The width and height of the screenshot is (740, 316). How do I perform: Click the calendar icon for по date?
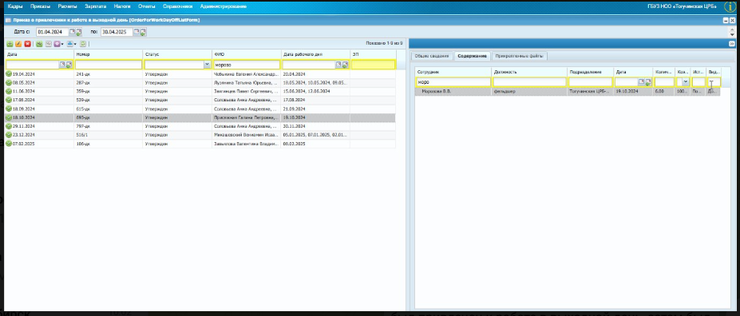[137, 32]
